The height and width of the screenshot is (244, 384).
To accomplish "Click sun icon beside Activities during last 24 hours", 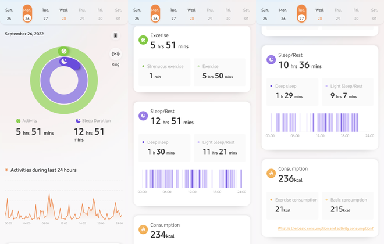I will coord(6,170).
